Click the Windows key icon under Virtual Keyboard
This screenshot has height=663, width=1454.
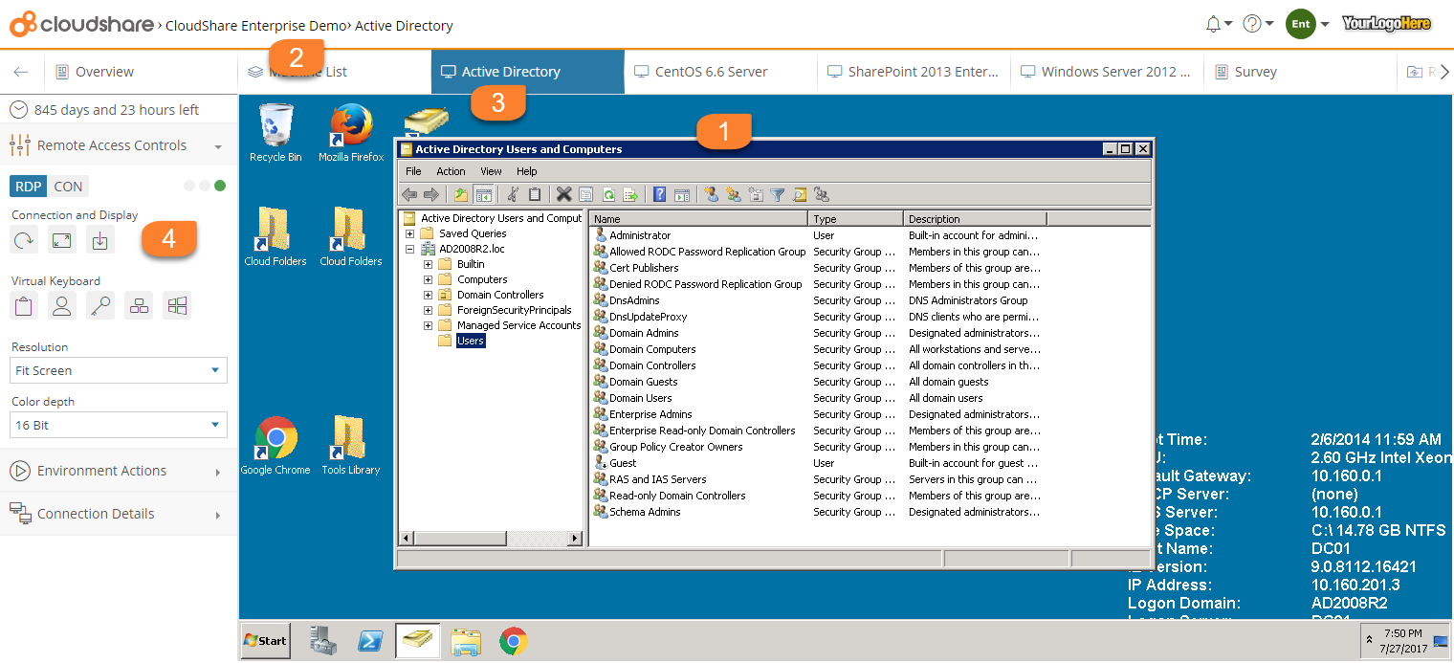tap(177, 305)
